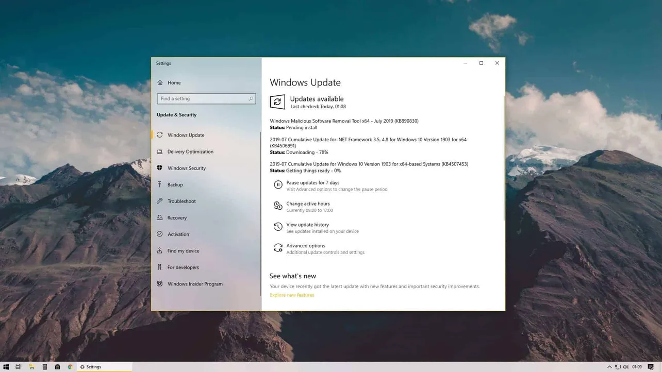Open the Microsoft Store from taskbar
The width and height of the screenshot is (662, 372).
(x=58, y=366)
